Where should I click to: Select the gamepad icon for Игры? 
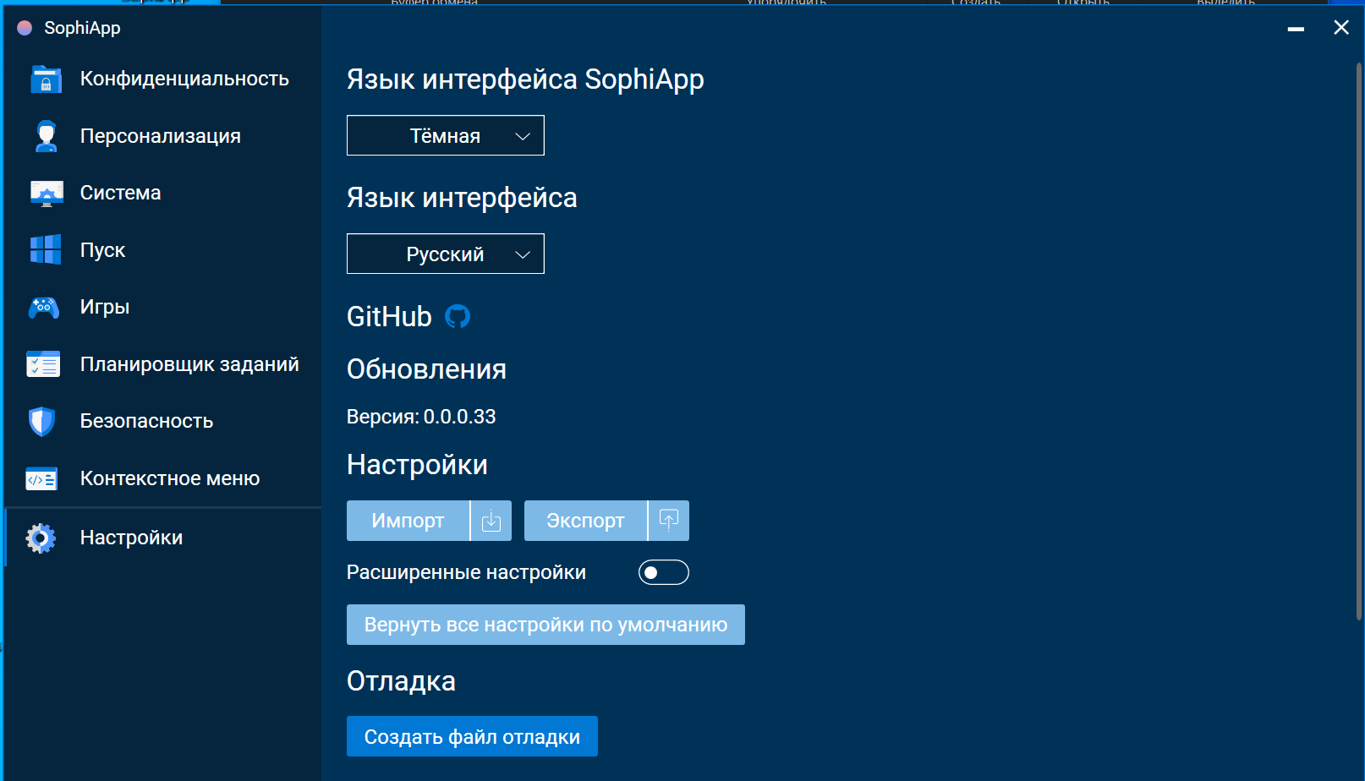pyautogui.click(x=45, y=307)
